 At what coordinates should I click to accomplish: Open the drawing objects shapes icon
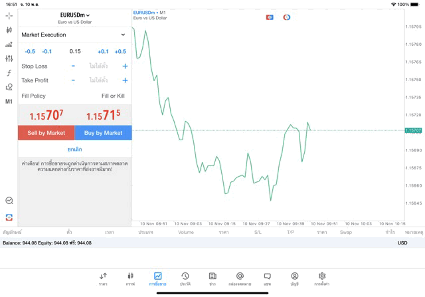coord(9,87)
